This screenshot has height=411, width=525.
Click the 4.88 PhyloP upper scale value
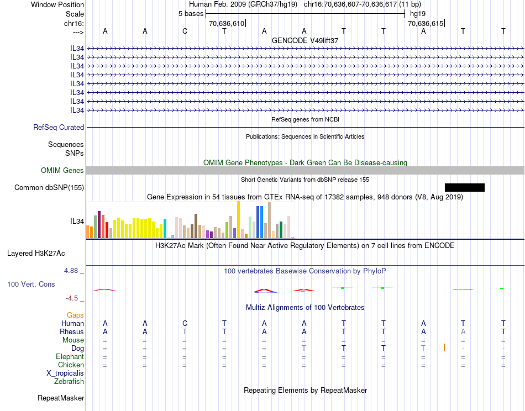point(71,271)
